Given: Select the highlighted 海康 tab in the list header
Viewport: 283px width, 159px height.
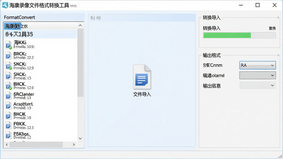Looking at the screenshot, I should click(12, 26).
